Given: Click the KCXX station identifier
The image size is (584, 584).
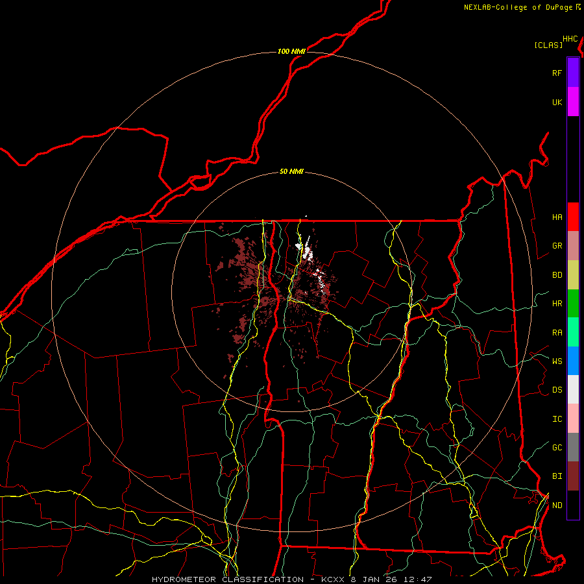Looking at the screenshot, I should pos(333,579).
